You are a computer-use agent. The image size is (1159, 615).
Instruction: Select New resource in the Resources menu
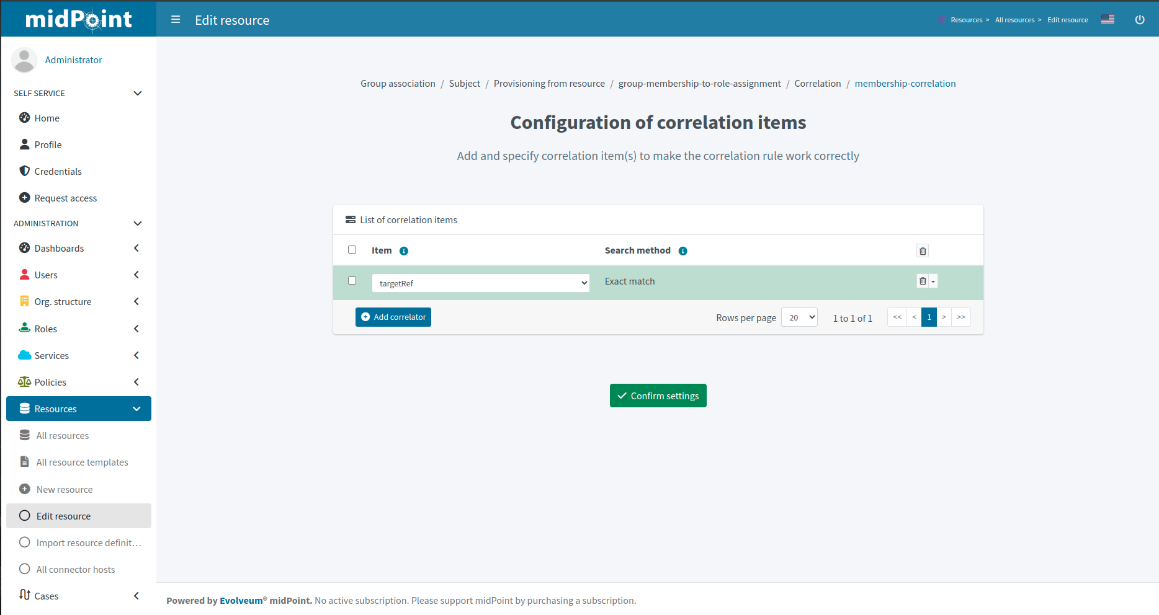63,489
